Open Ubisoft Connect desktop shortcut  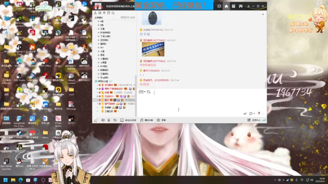click(71, 79)
